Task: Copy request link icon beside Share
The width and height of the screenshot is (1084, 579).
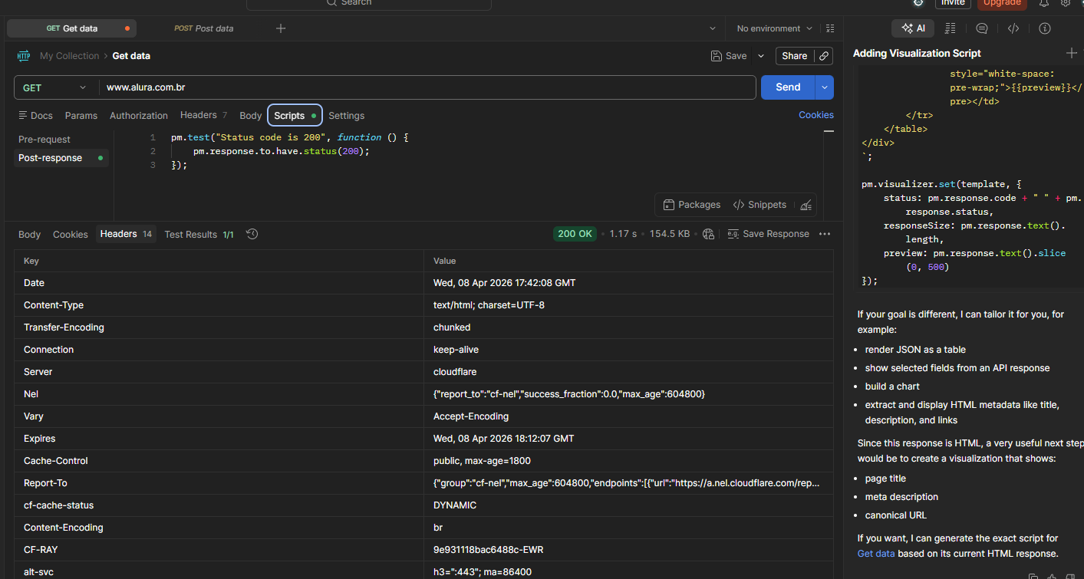Action: [x=824, y=56]
